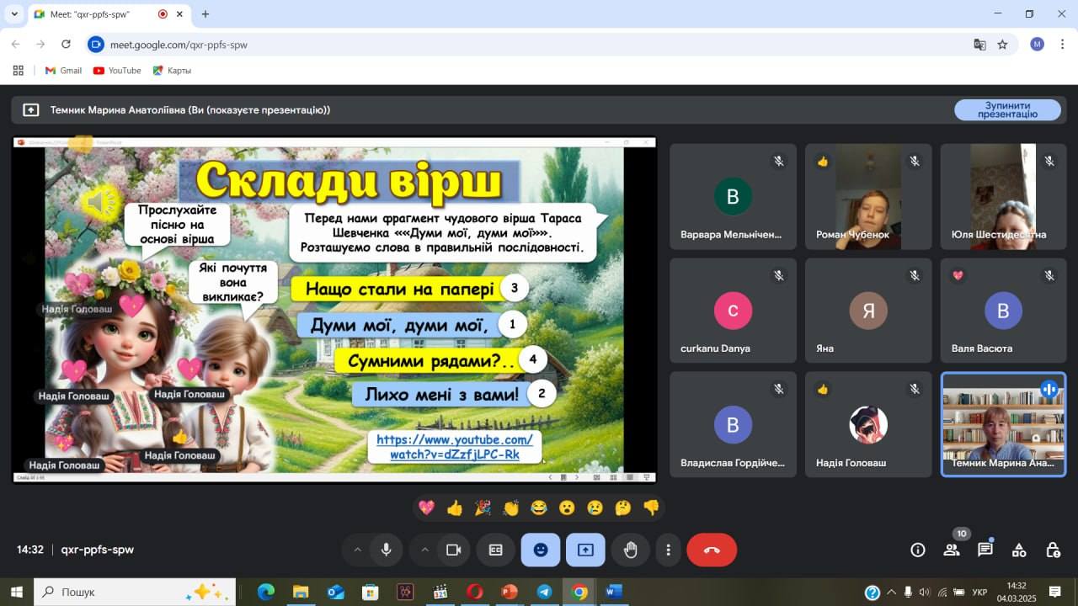
Task: Send the thinking face emoji reaction
Action: [623, 508]
